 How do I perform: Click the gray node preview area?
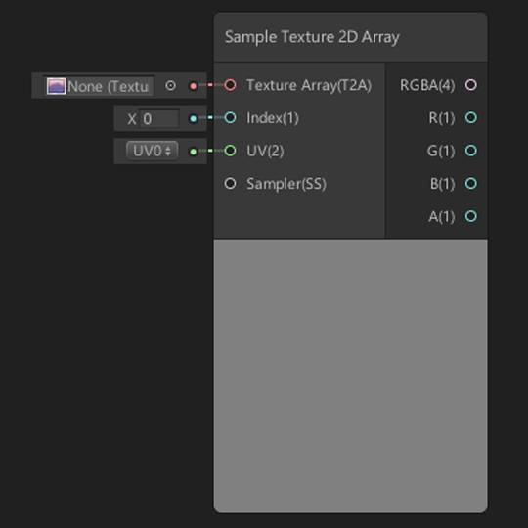click(351, 375)
